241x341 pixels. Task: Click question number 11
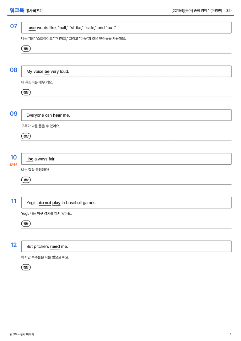[14, 201]
